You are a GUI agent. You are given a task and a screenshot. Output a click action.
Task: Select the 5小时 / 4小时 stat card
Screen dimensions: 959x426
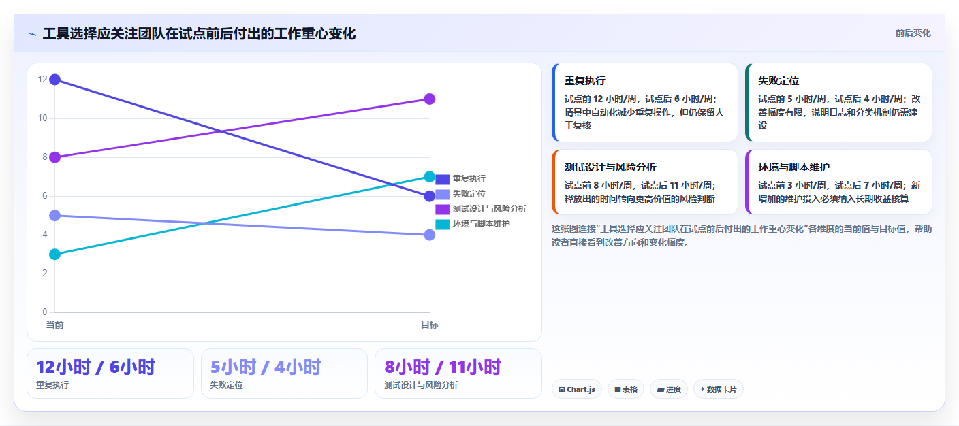coord(284,374)
